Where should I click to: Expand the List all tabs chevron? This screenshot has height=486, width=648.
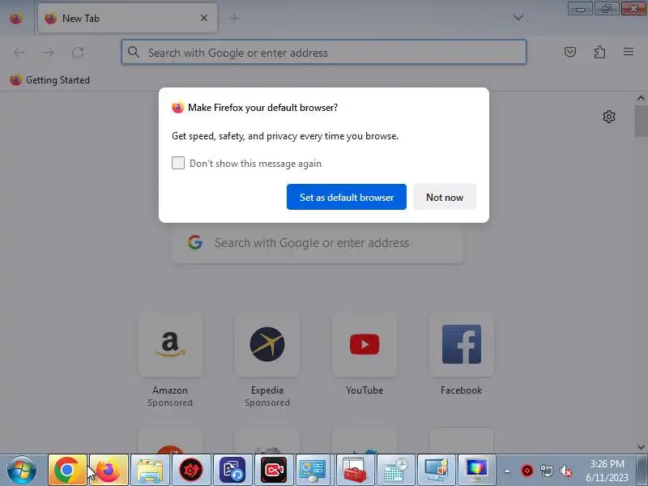pos(518,18)
